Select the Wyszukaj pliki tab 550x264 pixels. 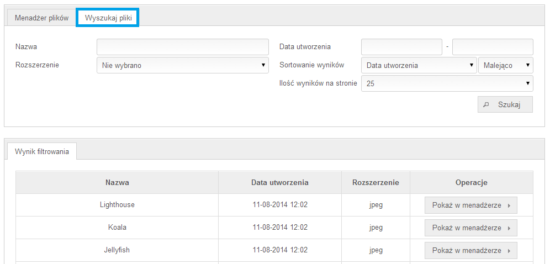point(108,18)
